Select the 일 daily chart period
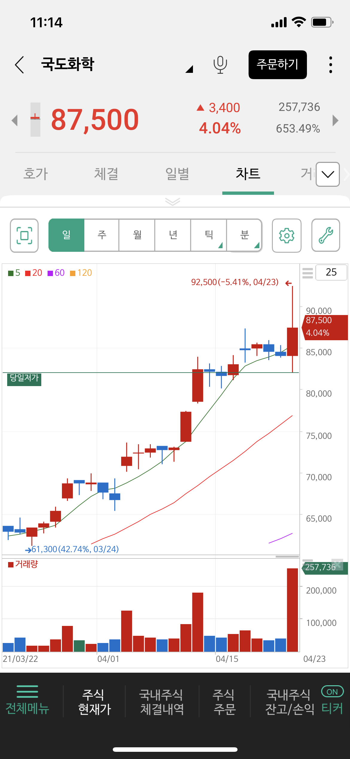The width and height of the screenshot is (350, 759). pos(66,235)
